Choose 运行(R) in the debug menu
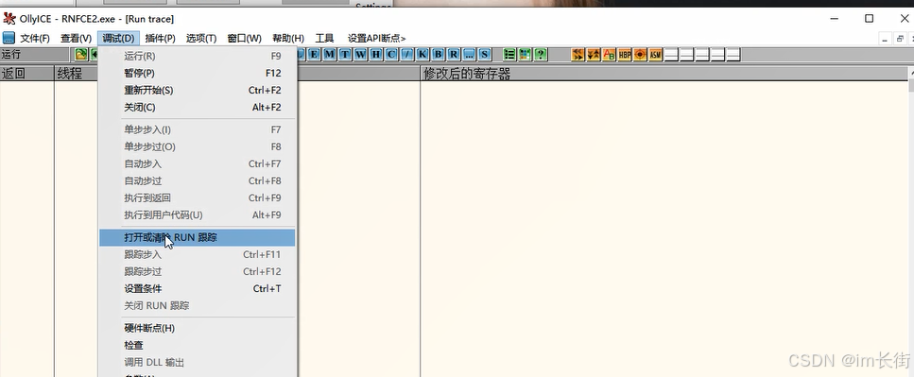 tap(197, 57)
